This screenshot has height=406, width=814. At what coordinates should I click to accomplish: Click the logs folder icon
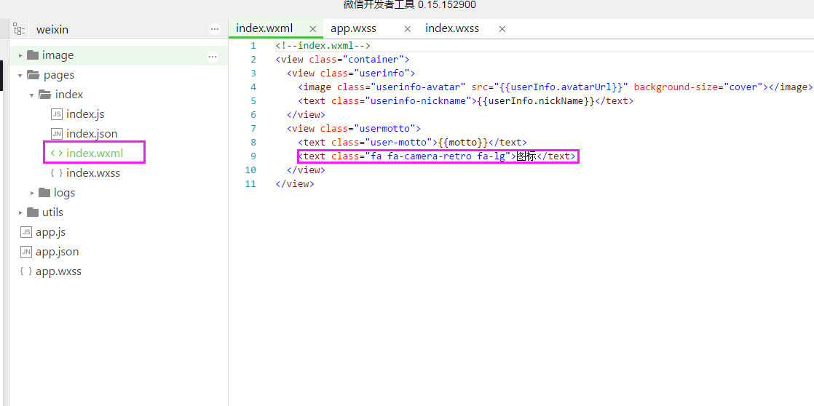pyautogui.click(x=44, y=192)
